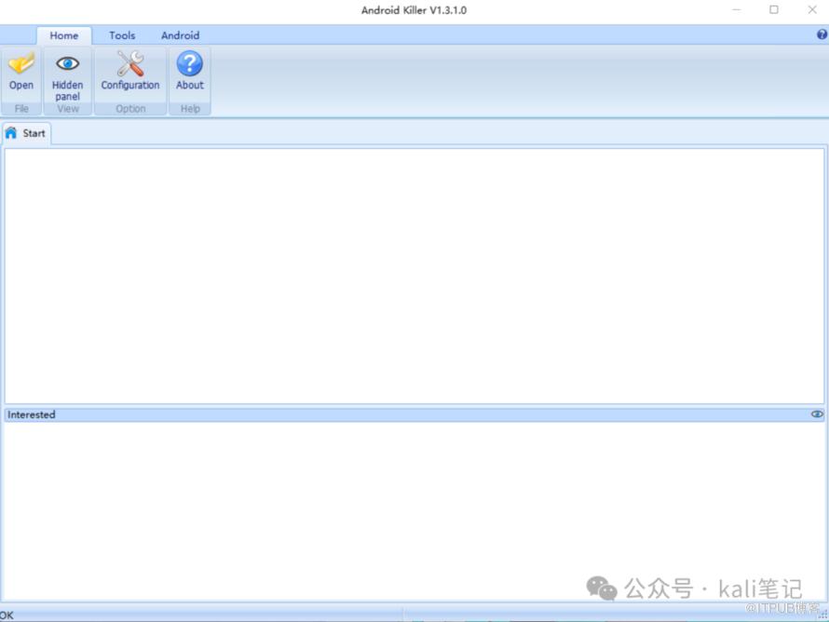Screen dimensions: 829x622
Task: Minimize the Android Killer window
Action: tap(736, 9)
